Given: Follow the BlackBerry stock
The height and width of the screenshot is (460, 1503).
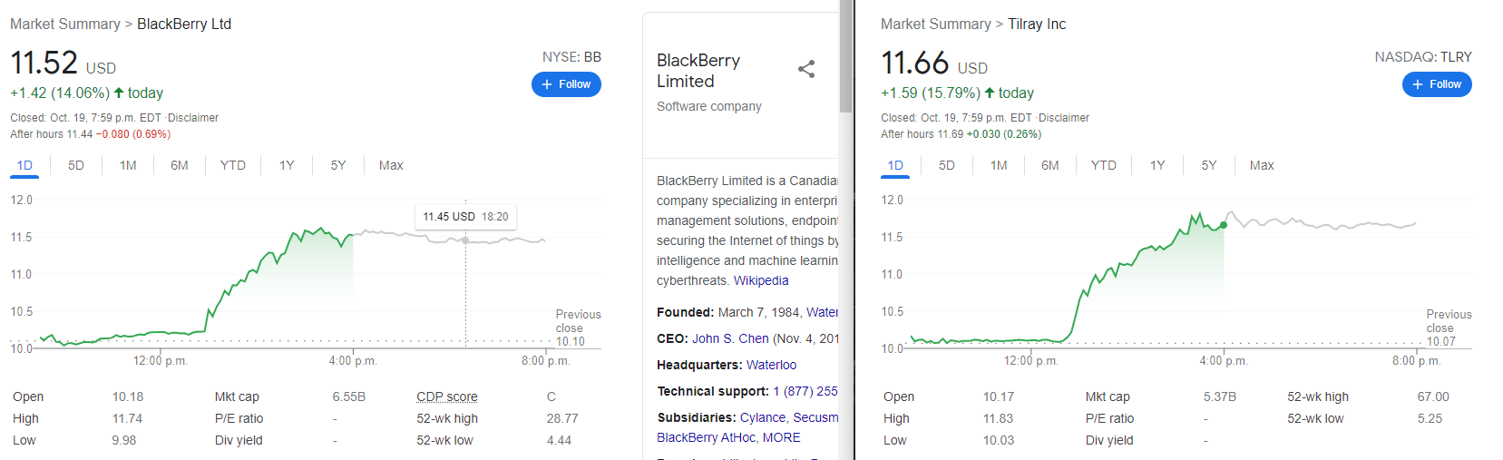Looking at the screenshot, I should point(566,84).
